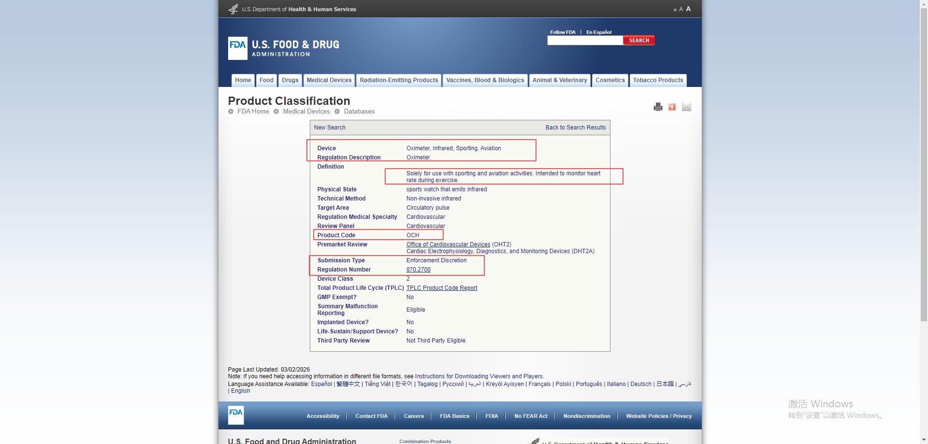The image size is (928, 444).
Task: Click the En Español link
Action: 599,32
